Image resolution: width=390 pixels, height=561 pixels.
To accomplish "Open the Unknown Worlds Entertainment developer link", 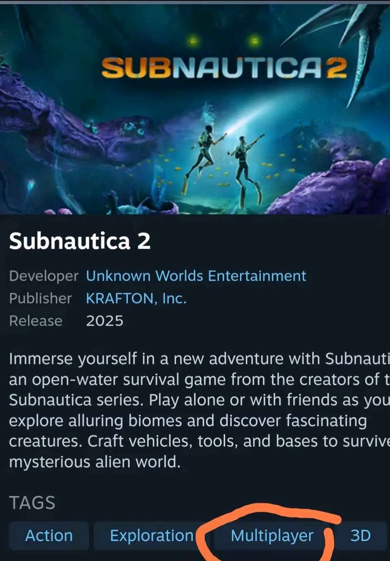I will [196, 276].
